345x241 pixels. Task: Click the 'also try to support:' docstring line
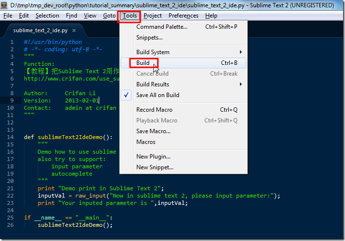coord(72,159)
